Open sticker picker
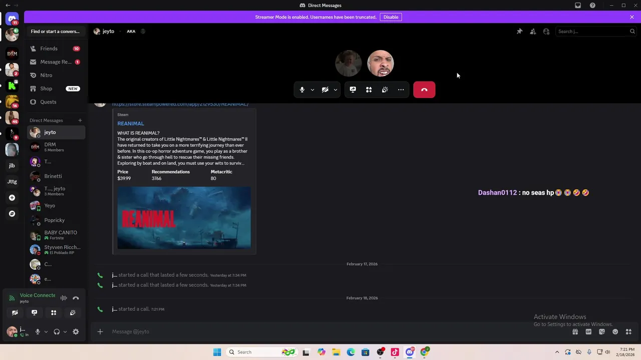The width and height of the screenshot is (641, 360). click(602, 331)
